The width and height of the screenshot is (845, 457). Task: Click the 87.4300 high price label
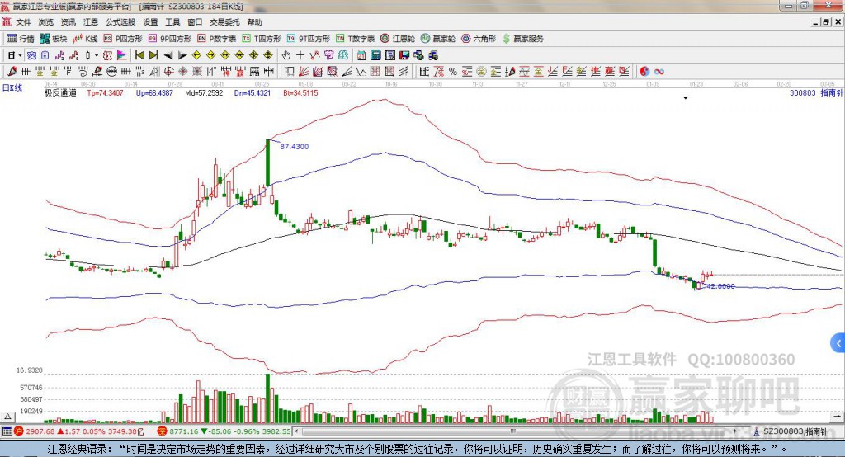click(295, 147)
